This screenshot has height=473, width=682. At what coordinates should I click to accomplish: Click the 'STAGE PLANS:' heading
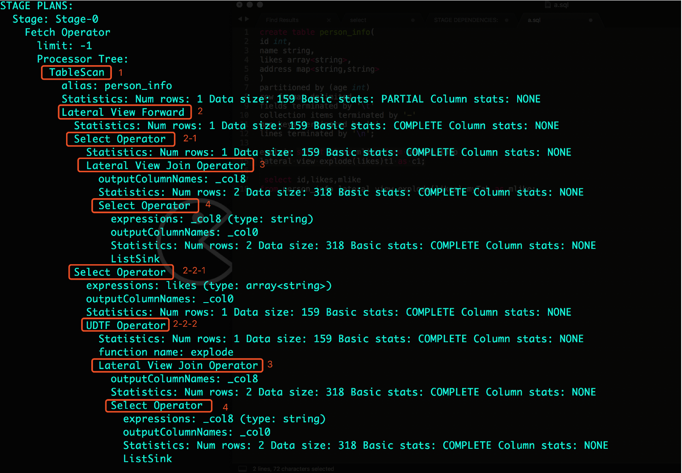pyautogui.click(x=37, y=6)
